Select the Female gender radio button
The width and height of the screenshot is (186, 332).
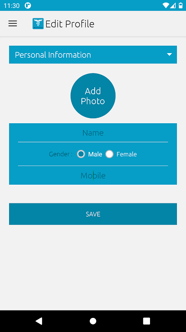[110, 154]
